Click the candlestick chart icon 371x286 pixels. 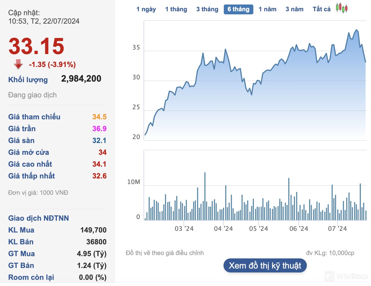(x=341, y=8)
